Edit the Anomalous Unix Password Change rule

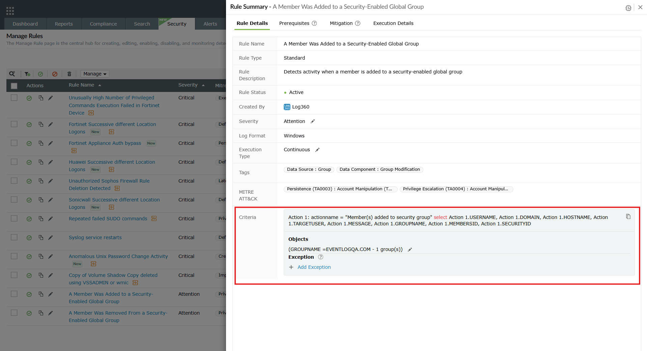point(51,256)
